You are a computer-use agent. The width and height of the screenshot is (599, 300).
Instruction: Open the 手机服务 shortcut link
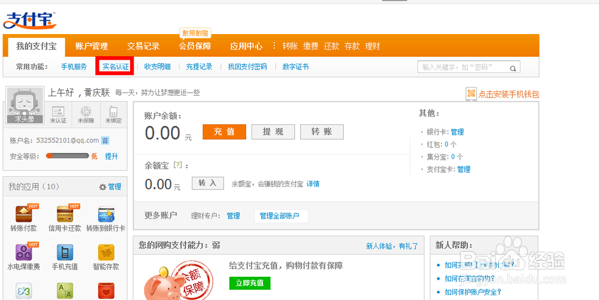74,67
